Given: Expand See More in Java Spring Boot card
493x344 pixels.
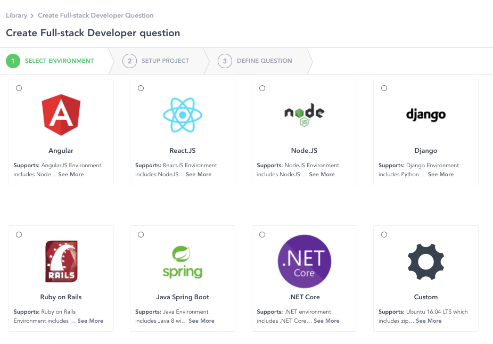Looking at the screenshot, I should click(x=202, y=321).
